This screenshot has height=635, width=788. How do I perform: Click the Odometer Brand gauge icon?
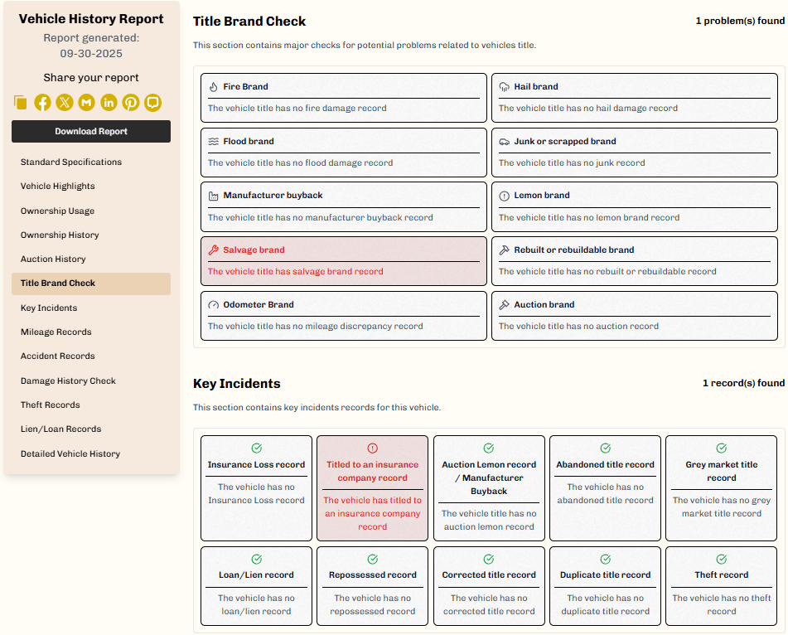point(213,305)
